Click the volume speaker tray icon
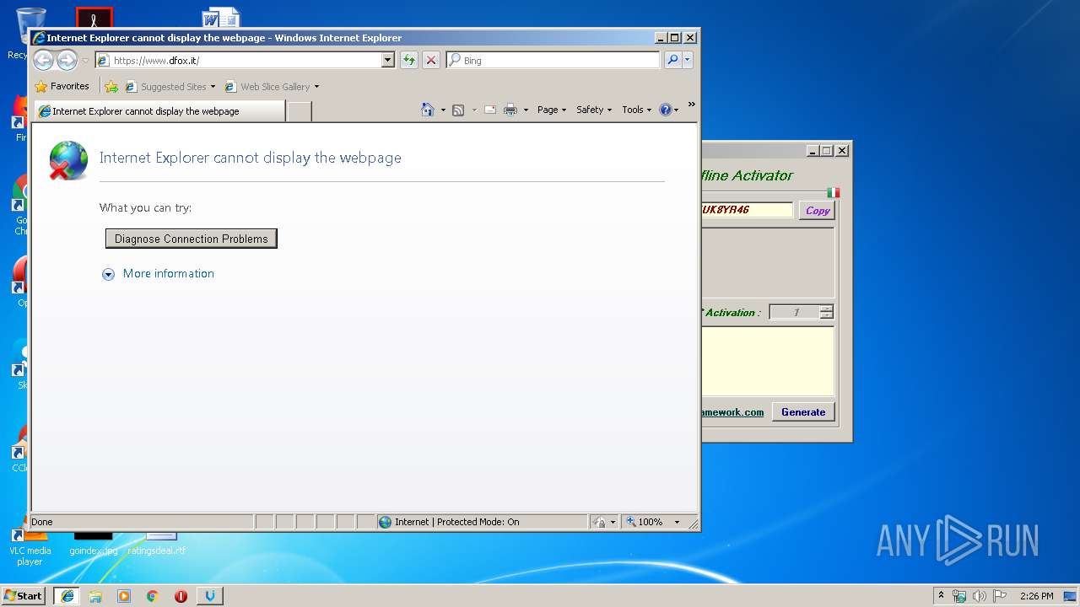1080x607 pixels. click(980, 596)
